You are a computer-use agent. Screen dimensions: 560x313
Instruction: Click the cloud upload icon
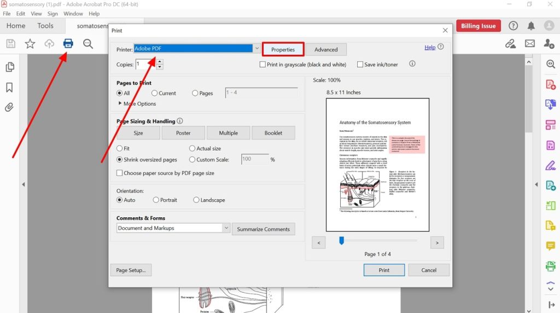click(49, 44)
